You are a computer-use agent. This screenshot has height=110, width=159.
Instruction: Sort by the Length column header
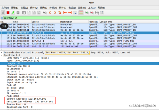[103, 22]
